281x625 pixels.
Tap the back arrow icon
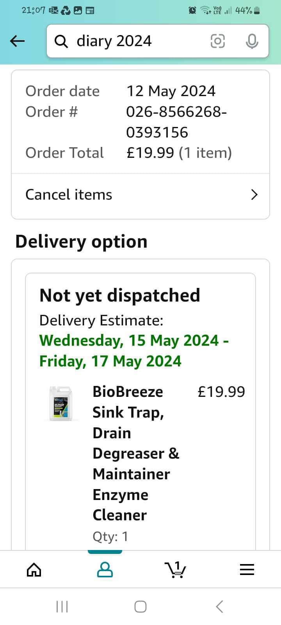(x=17, y=41)
